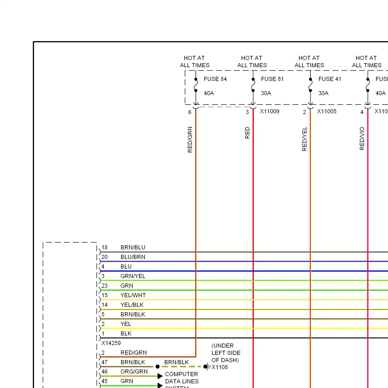Click the FUSE 84 symbol
This screenshot has height=388, width=388.
coord(196,85)
